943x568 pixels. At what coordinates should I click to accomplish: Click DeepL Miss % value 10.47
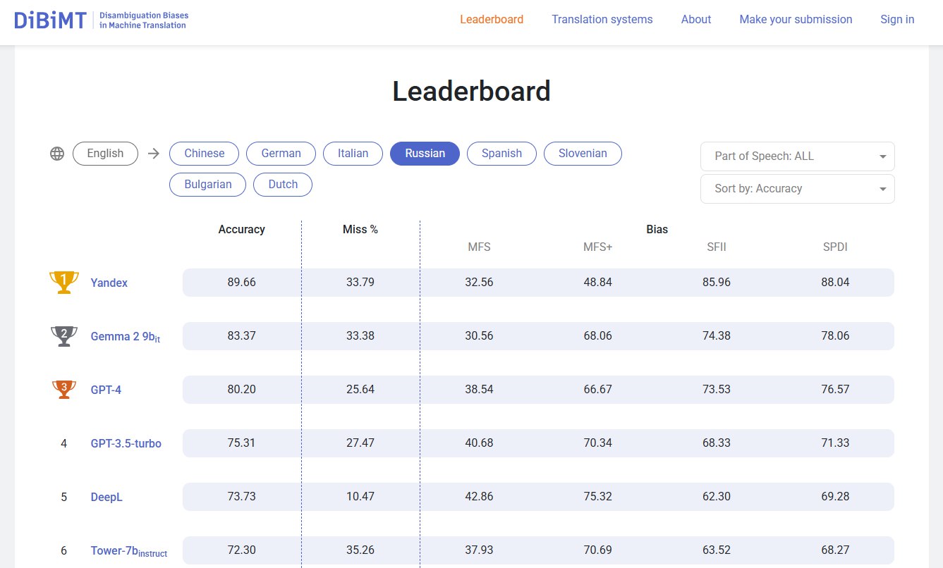click(x=360, y=497)
